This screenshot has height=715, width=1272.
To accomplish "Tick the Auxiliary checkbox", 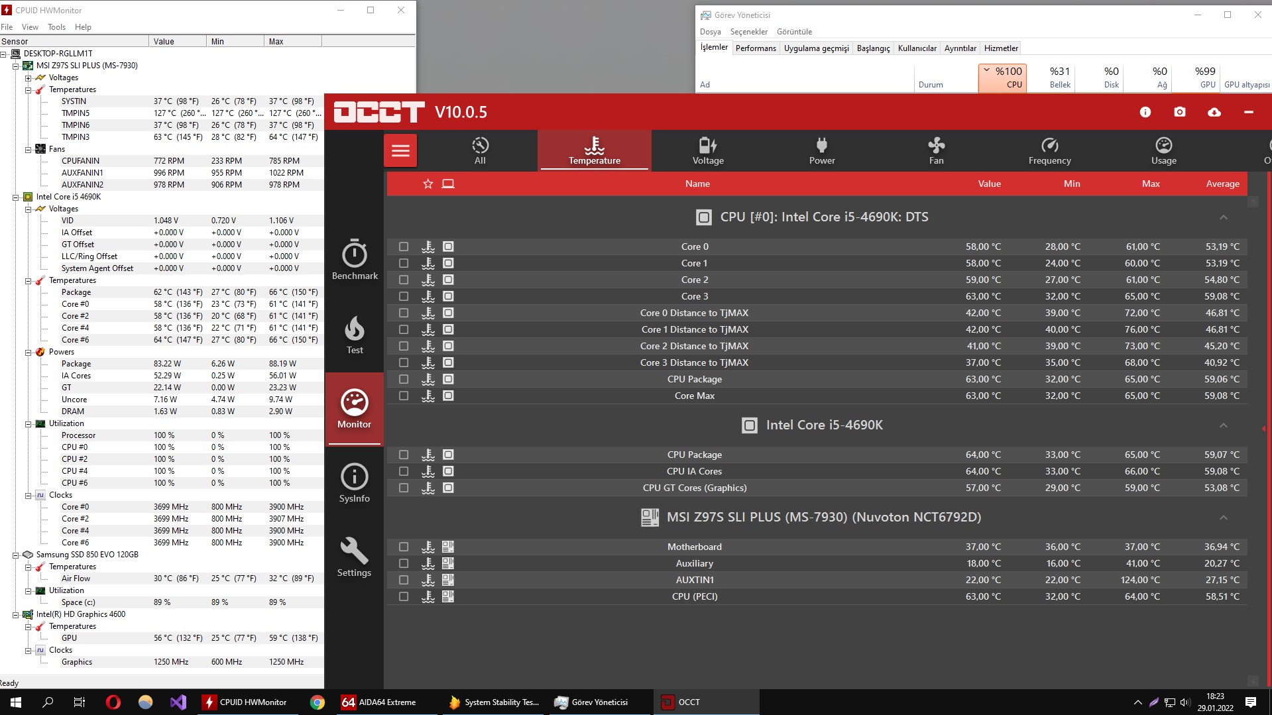I will (x=404, y=563).
